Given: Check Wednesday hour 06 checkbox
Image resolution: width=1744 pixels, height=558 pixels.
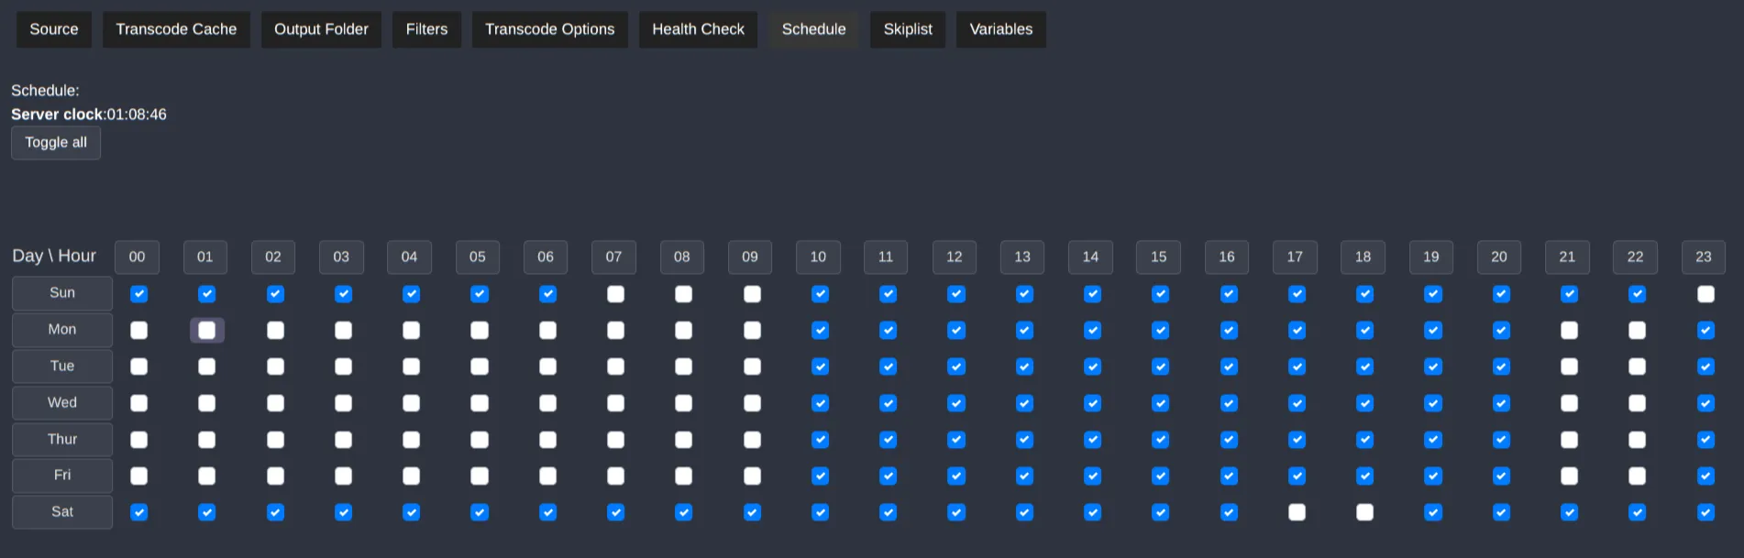Looking at the screenshot, I should pyautogui.click(x=547, y=403).
